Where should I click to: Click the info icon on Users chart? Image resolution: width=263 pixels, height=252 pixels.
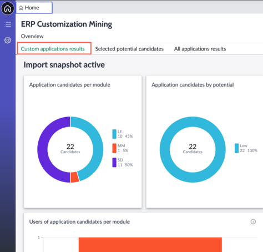click(253, 221)
